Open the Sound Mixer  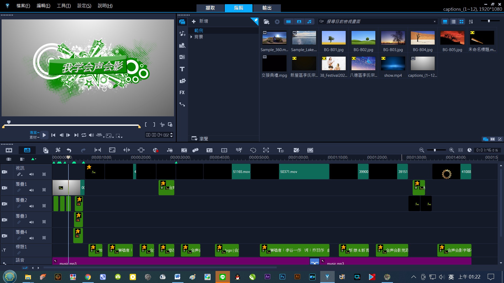(x=170, y=150)
